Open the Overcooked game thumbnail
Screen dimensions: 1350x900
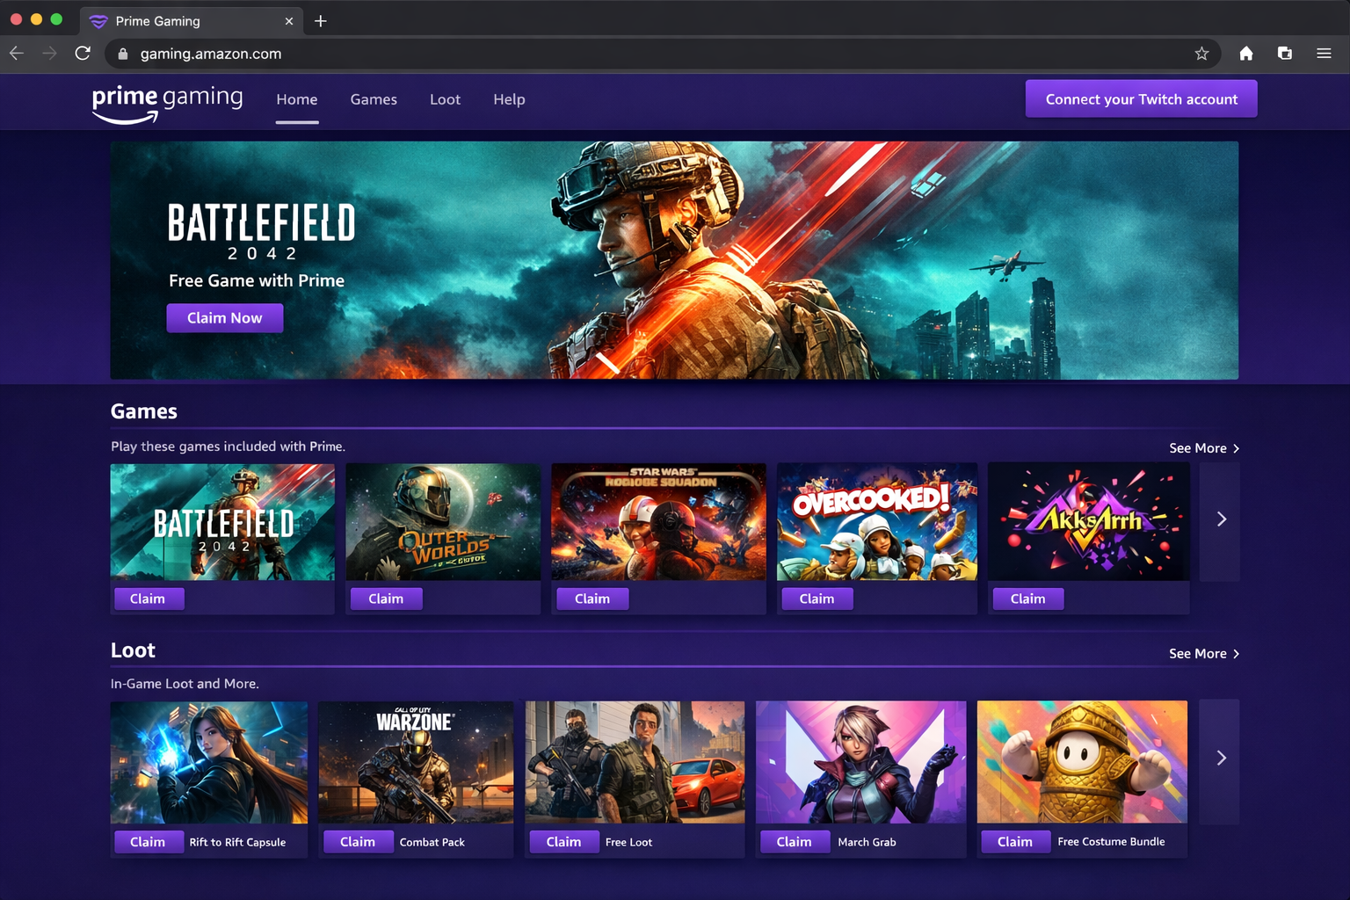point(876,521)
